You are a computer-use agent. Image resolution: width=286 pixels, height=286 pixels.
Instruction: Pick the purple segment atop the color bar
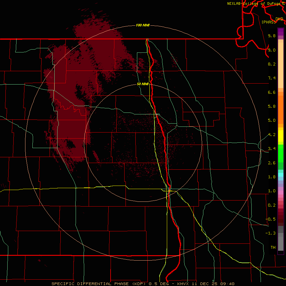point(281,32)
